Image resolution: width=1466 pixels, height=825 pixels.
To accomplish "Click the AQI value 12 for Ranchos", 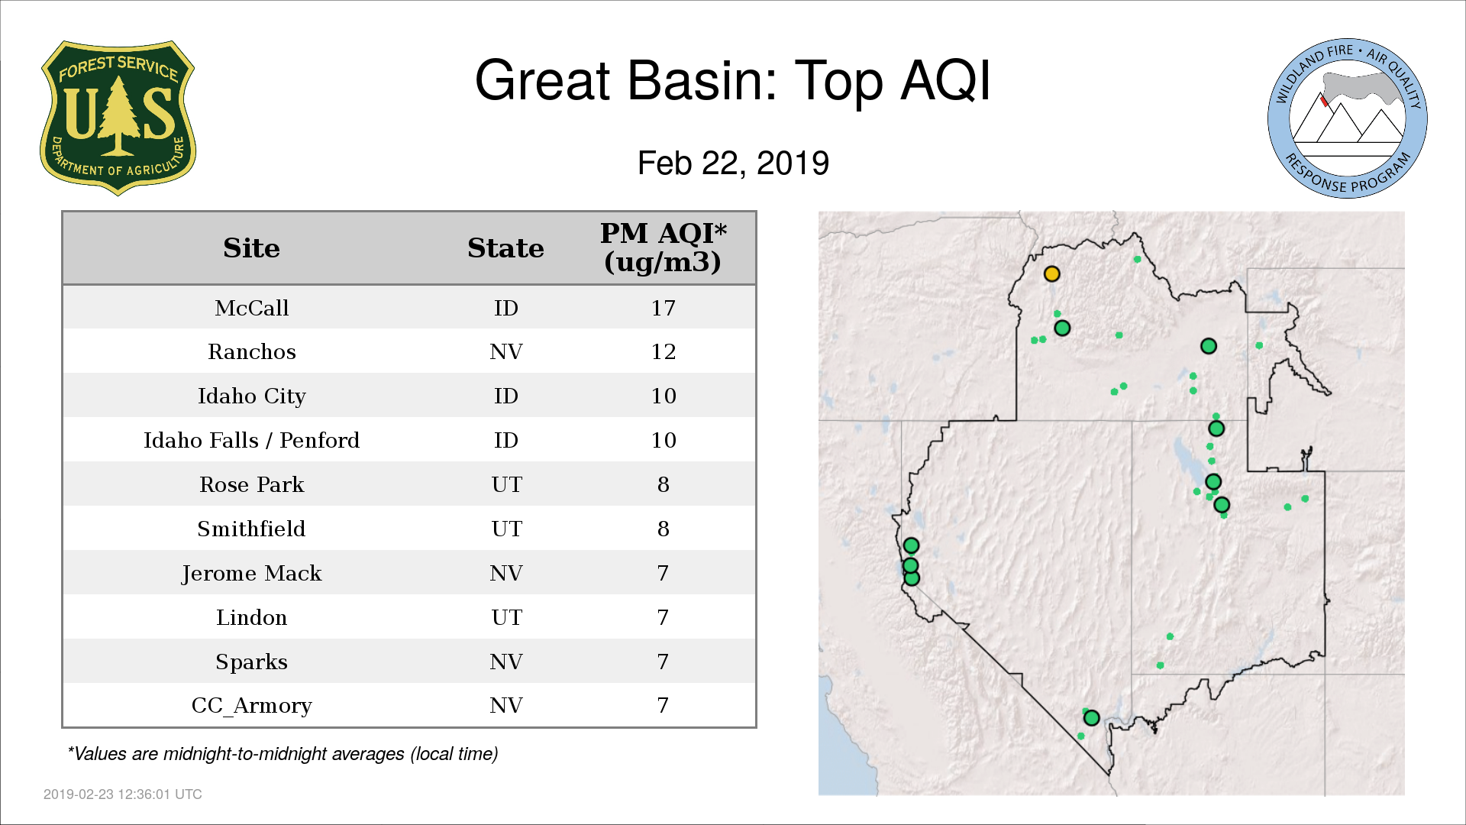I will [663, 351].
